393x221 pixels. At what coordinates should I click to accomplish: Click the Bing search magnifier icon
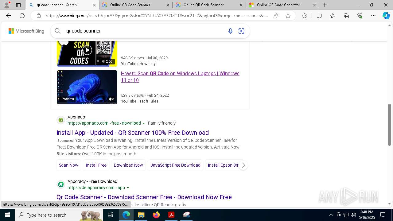[x=57, y=31]
